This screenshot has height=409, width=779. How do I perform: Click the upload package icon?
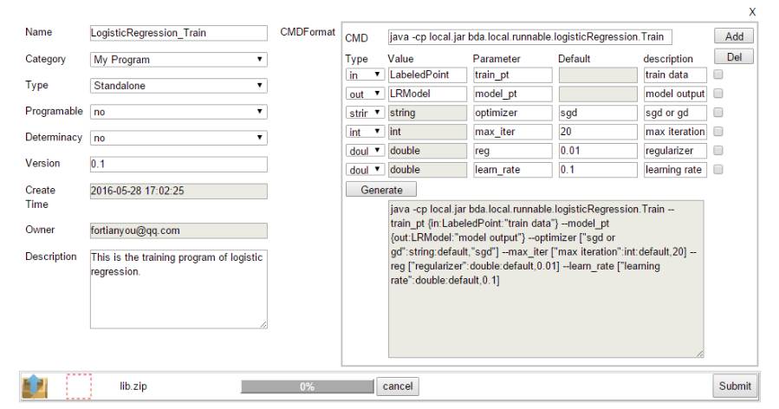pos(36,386)
